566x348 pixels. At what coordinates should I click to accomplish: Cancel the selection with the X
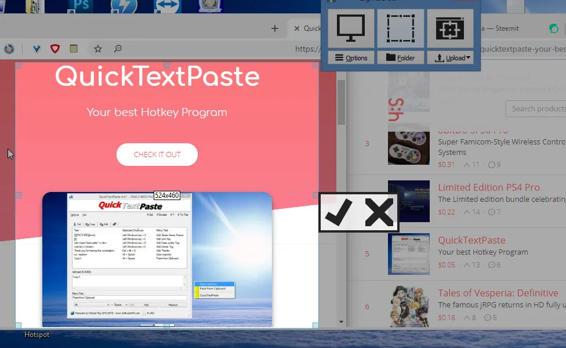pyautogui.click(x=379, y=212)
